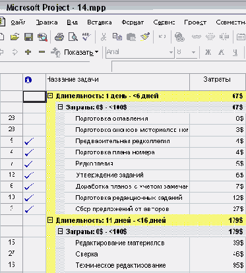
Task: Click the indicators column header icon
Action: point(28,80)
